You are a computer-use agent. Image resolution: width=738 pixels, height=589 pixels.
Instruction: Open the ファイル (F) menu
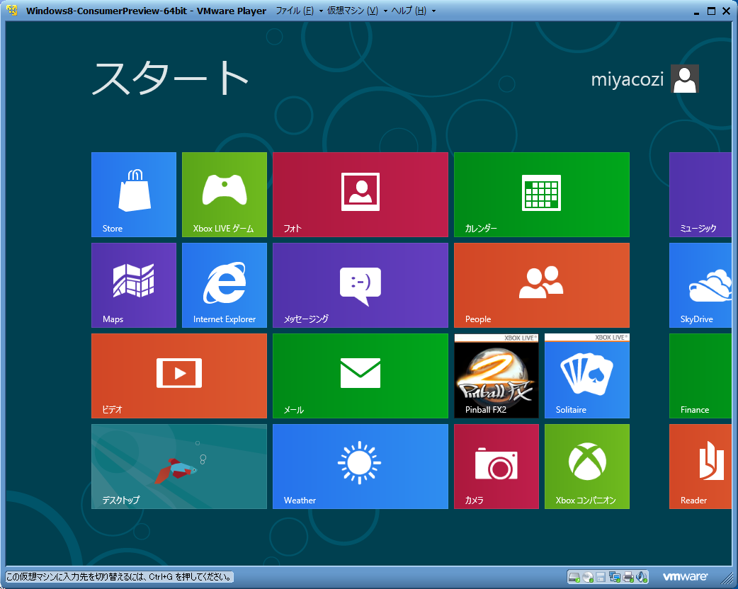pyautogui.click(x=295, y=11)
